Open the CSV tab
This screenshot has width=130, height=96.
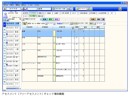[112, 13]
